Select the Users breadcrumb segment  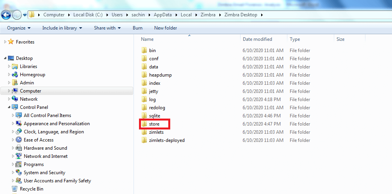pyautogui.click(x=117, y=15)
